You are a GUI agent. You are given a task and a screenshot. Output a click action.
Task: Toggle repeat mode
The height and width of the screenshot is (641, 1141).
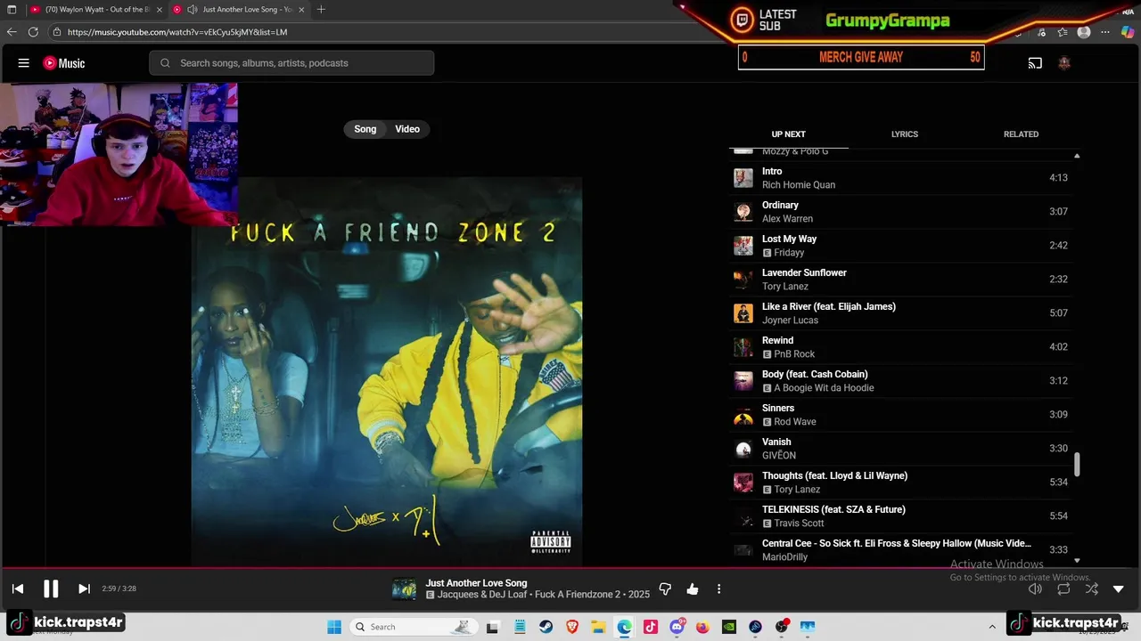(1063, 588)
